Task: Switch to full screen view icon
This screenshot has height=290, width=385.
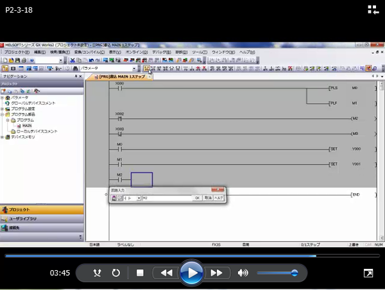Action: pos(368,273)
